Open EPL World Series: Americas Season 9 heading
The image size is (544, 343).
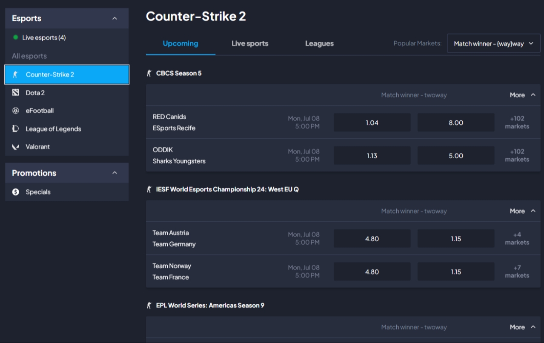210,305
